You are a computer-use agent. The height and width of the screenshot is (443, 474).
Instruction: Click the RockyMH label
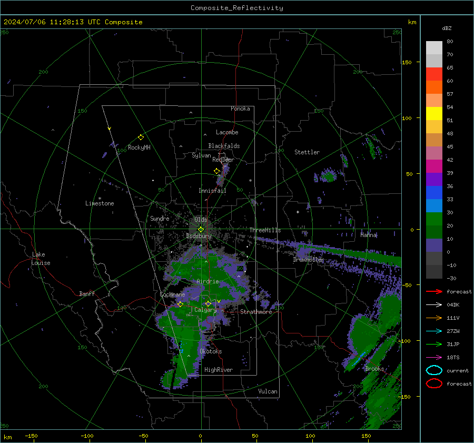click(x=140, y=147)
